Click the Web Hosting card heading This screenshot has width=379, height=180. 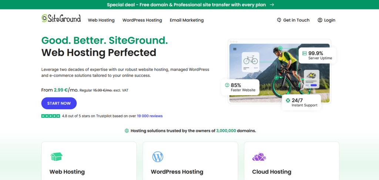pyautogui.click(x=67, y=172)
